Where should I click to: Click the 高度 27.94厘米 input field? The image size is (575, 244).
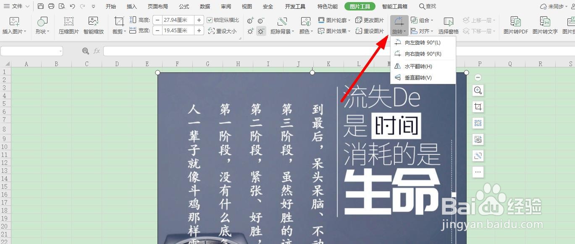[x=178, y=20]
